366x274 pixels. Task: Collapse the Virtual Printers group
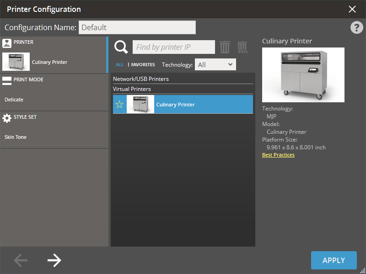pos(132,89)
